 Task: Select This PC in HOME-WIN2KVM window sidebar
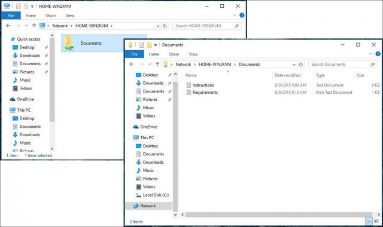(23, 110)
